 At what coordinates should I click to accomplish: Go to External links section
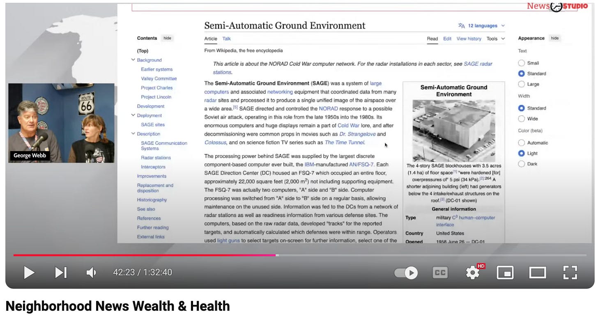click(x=151, y=237)
